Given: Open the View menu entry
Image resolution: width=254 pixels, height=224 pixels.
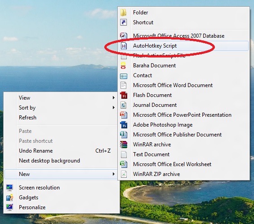Looking at the screenshot, I should 60,98.
